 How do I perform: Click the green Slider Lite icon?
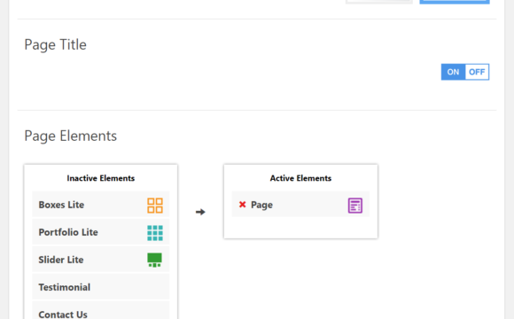click(154, 260)
